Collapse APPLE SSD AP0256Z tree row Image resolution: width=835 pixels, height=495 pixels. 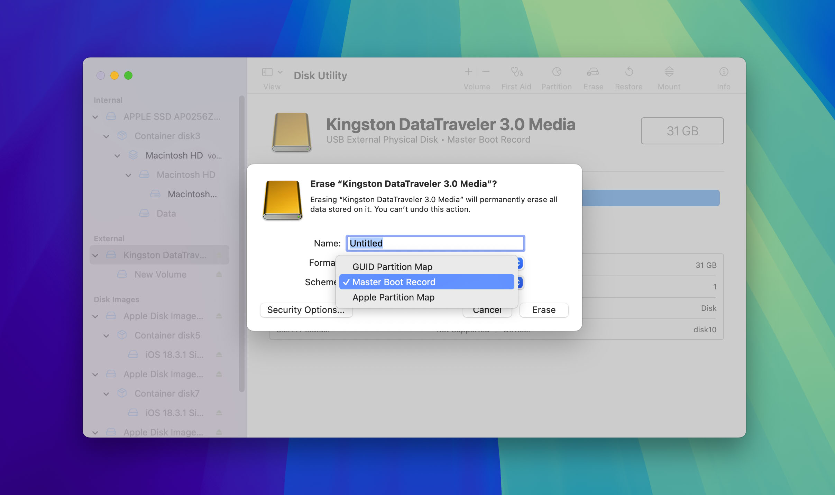(x=95, y=117)
